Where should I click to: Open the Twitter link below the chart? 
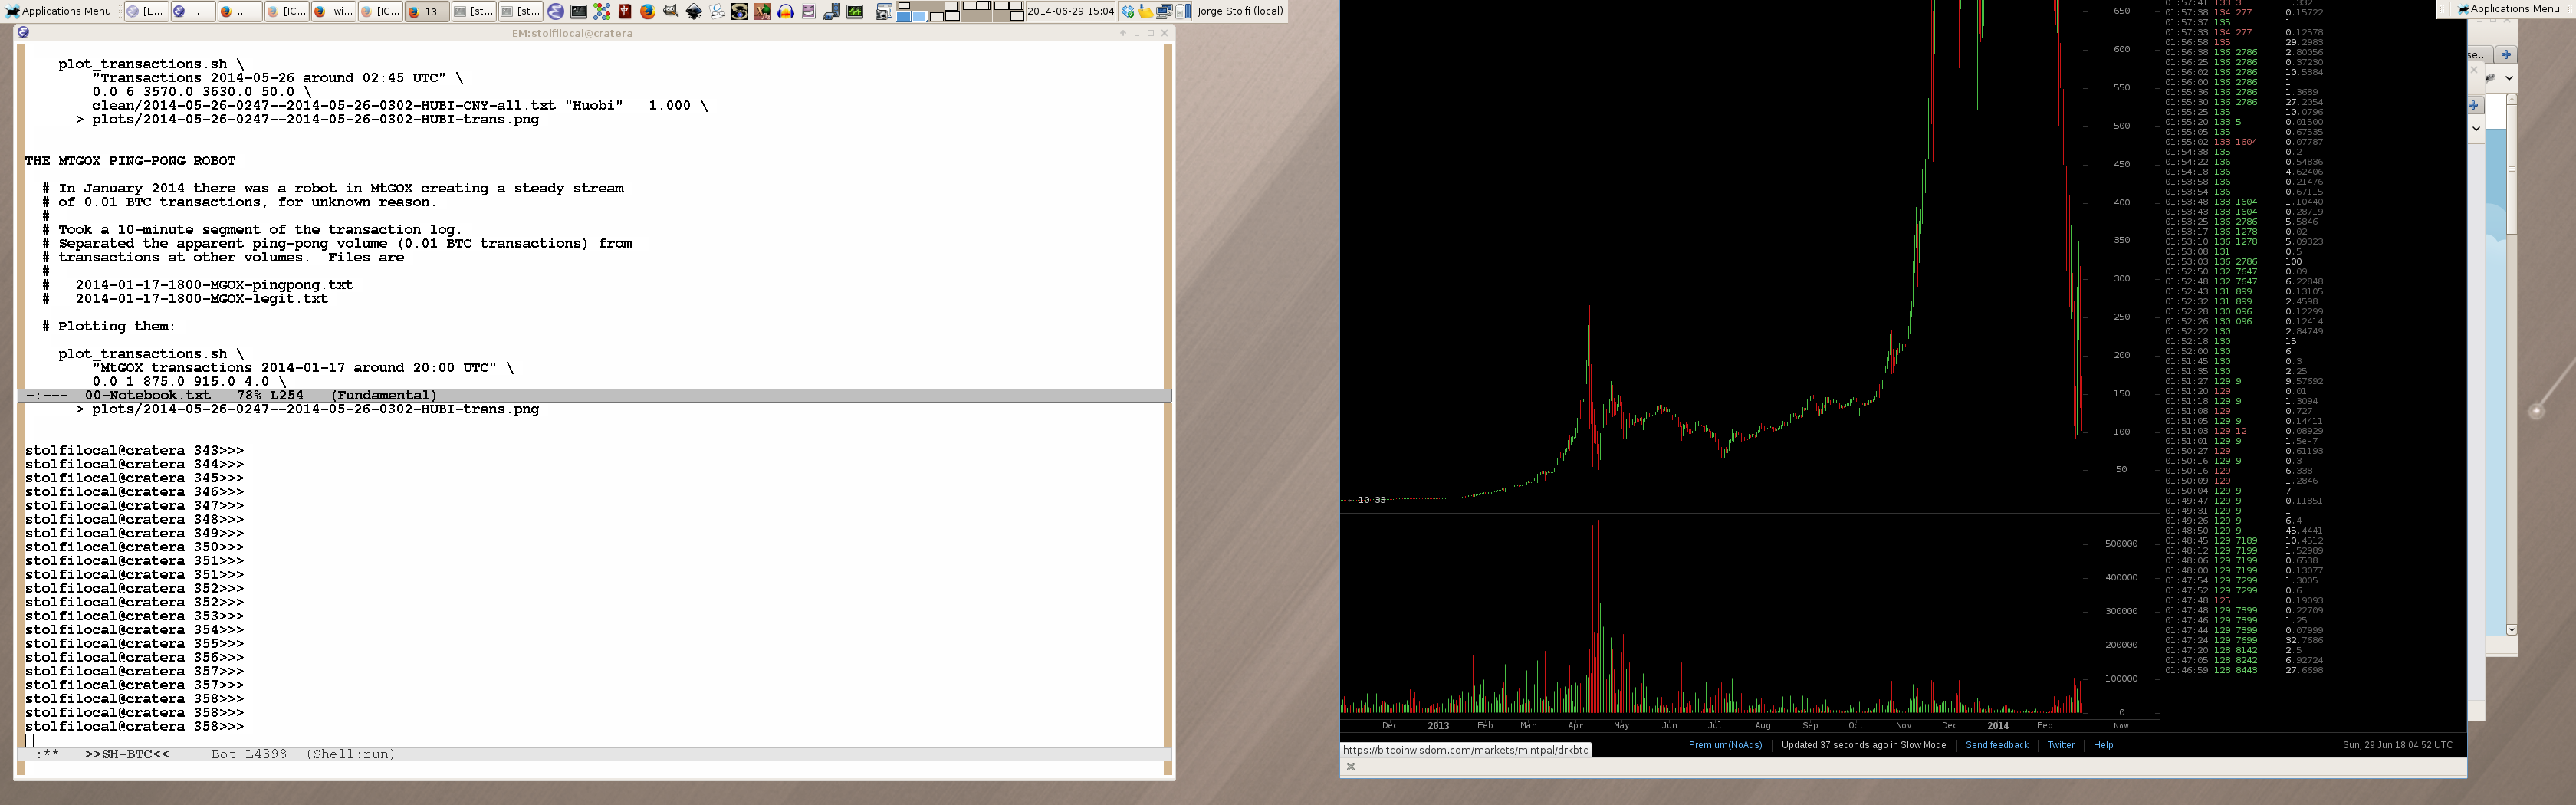2060,745
